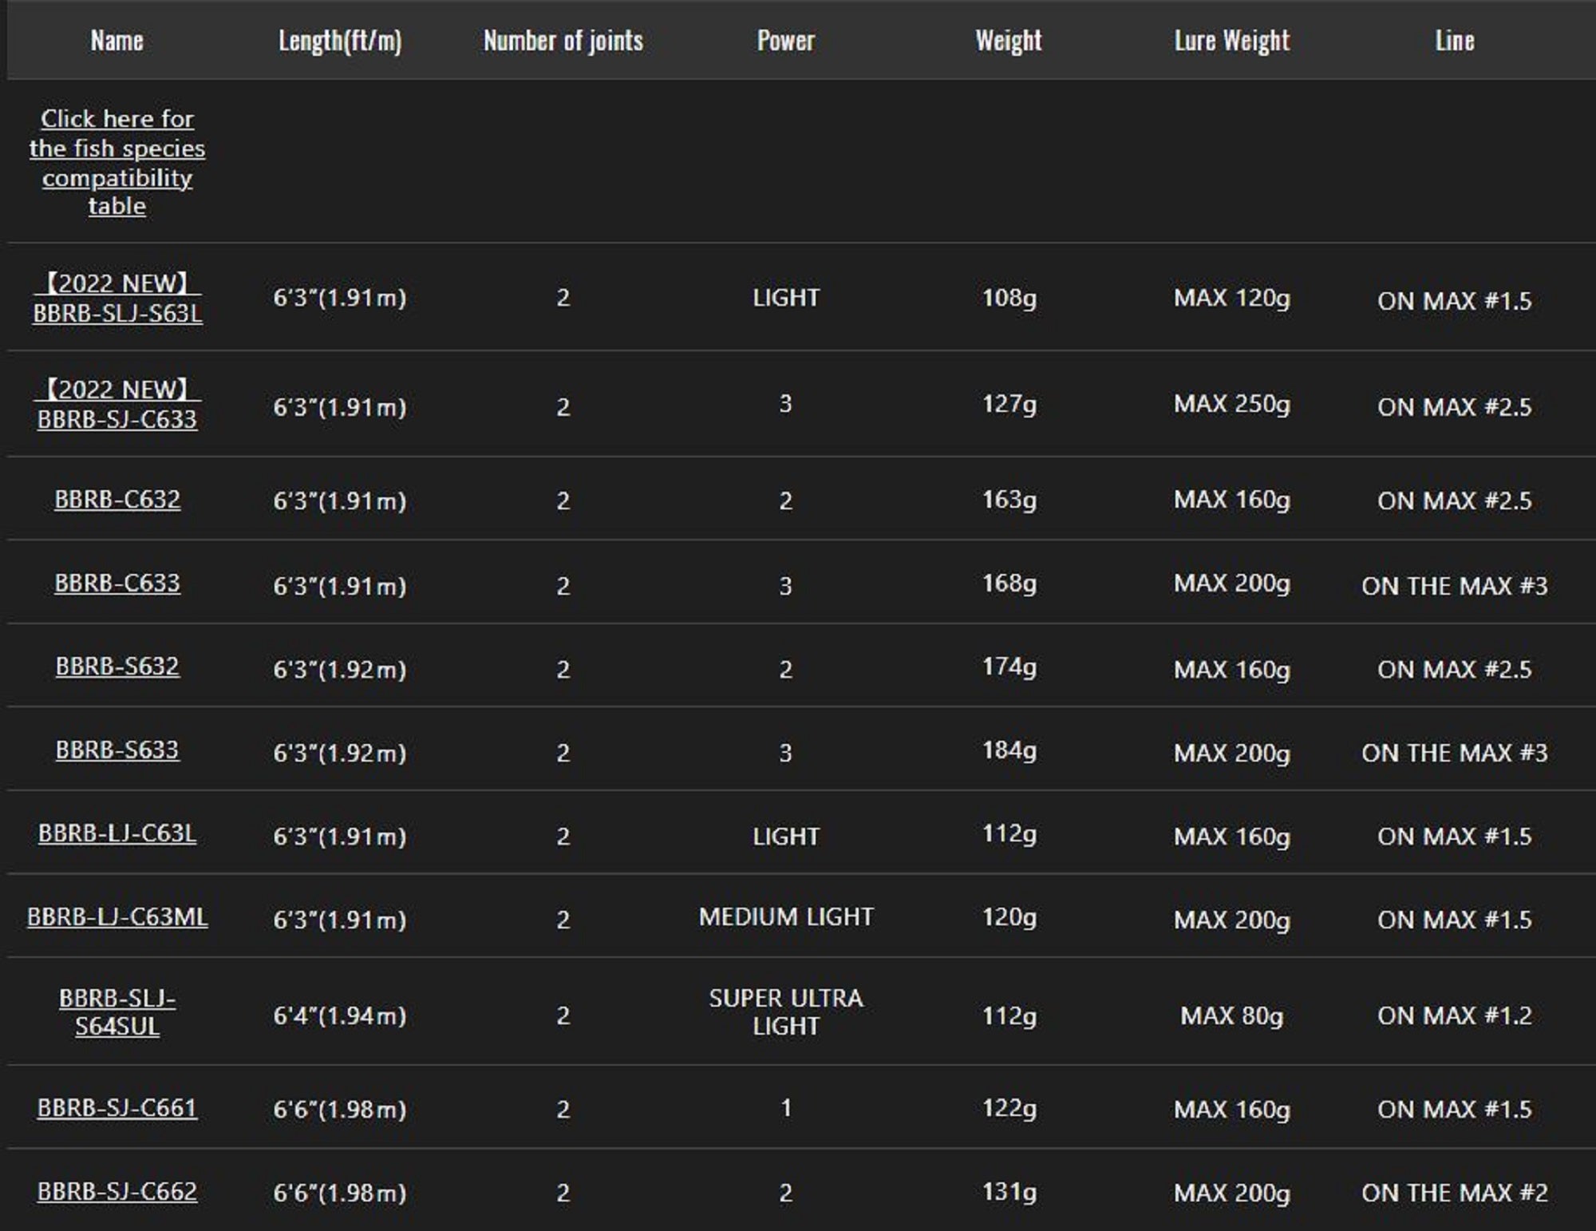Click the BBRB-SJ-C661 link
This screenshot has width=1596, height=1231.
click(x=117, y=1108)
